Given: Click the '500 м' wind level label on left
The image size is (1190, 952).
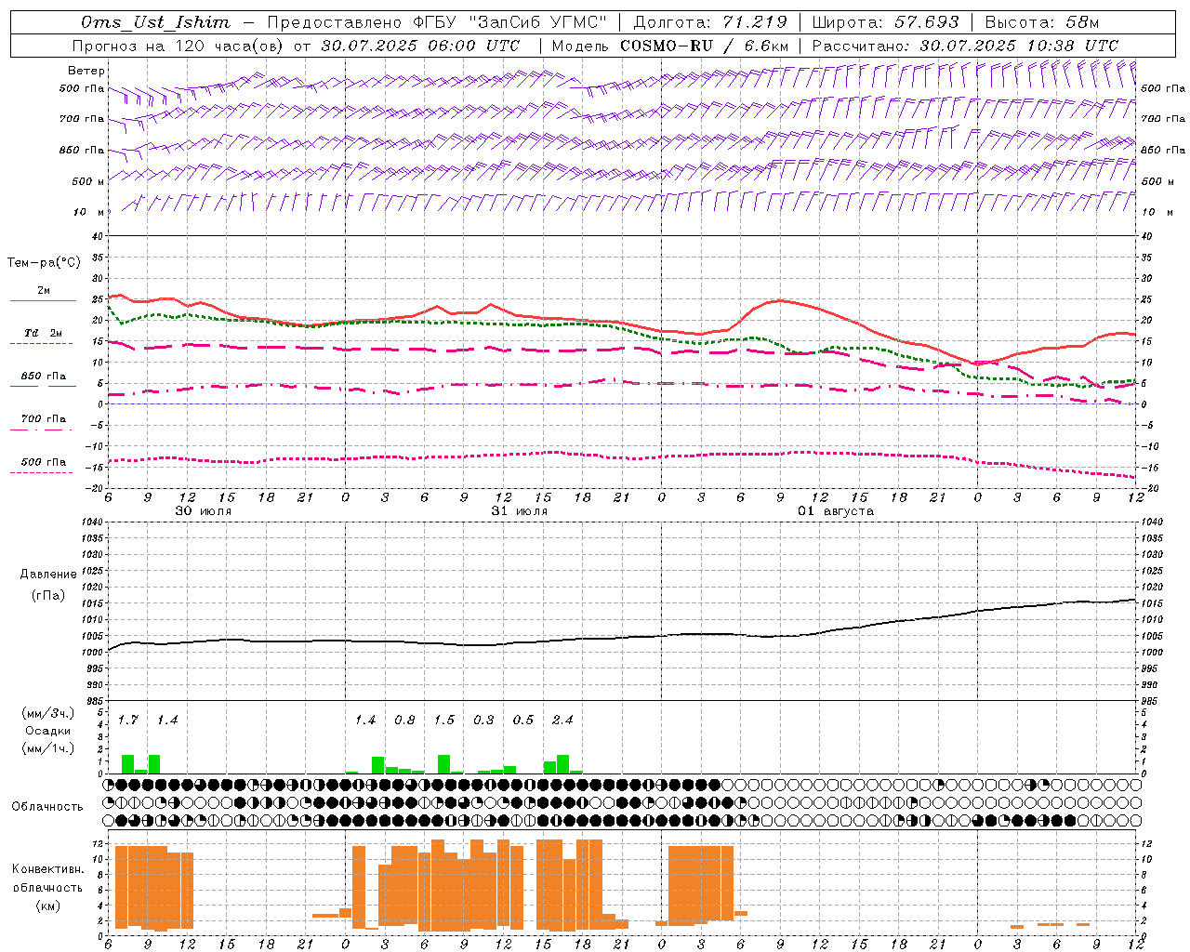Looking at the screenshot, I should pyautogui.click(x=88, y=181).
